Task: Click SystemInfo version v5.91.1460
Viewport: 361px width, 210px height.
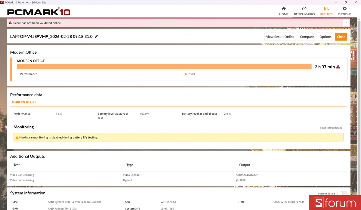Action: [x=167, y=208]
